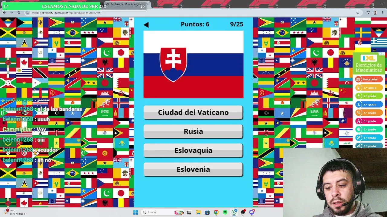Open the 2.º grado link in the IXL ad
The image size is (387, 217).
(369, 96)
